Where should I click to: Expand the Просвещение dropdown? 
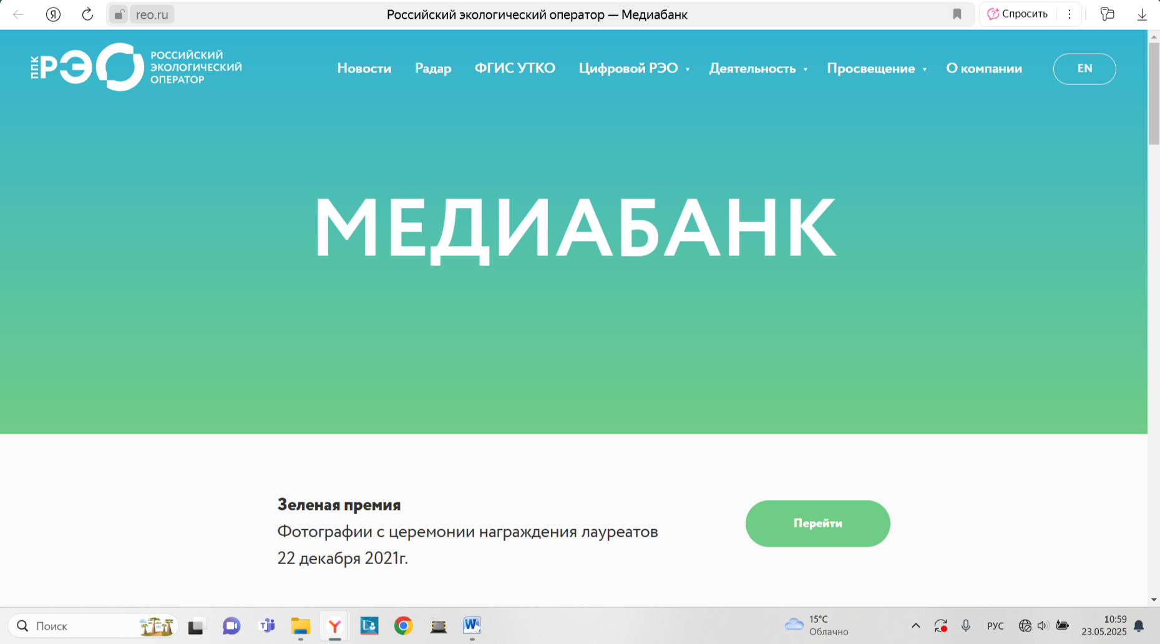tap(877, 69)
